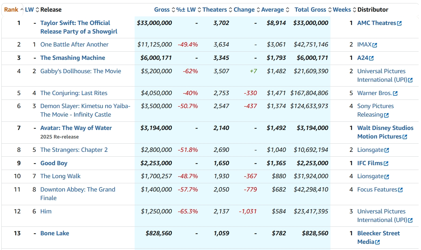
Task: Sort by the Gross column header
Action: [162, 10]
